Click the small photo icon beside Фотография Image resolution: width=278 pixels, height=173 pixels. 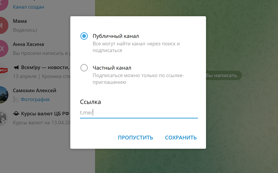click(x=16, y=100)
